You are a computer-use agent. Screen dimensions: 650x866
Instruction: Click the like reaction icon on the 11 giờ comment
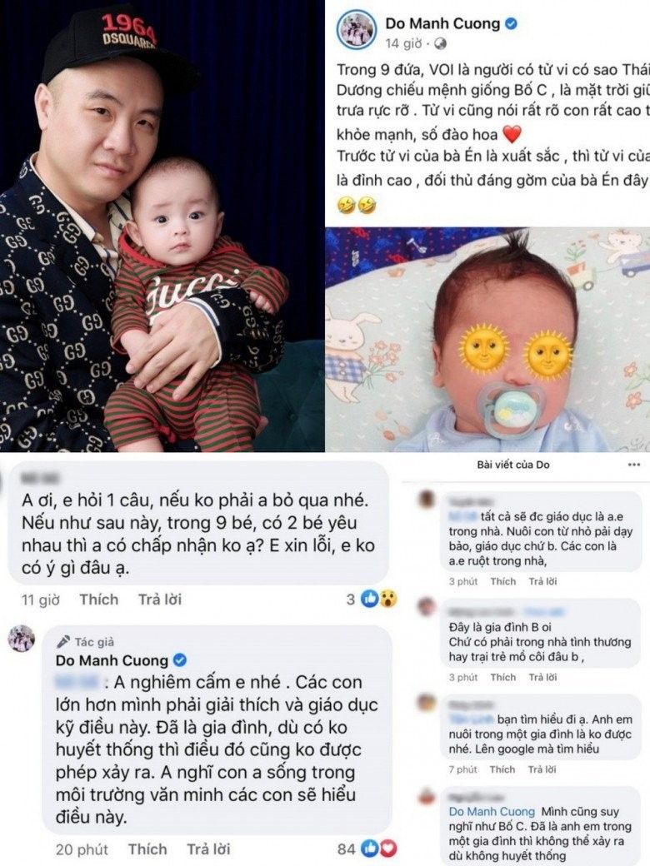(369, 599)
